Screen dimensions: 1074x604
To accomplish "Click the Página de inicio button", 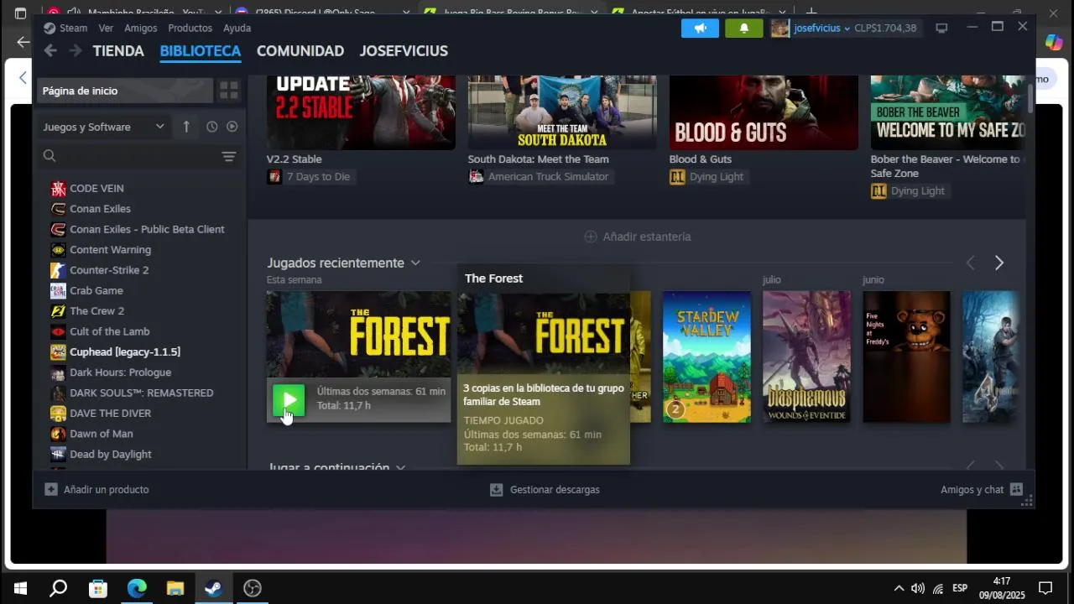I will click(x=125, y=91).
